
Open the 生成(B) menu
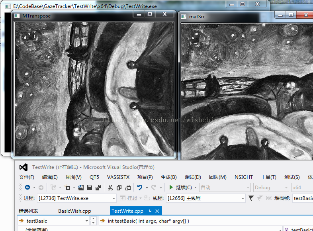point(169,177)
